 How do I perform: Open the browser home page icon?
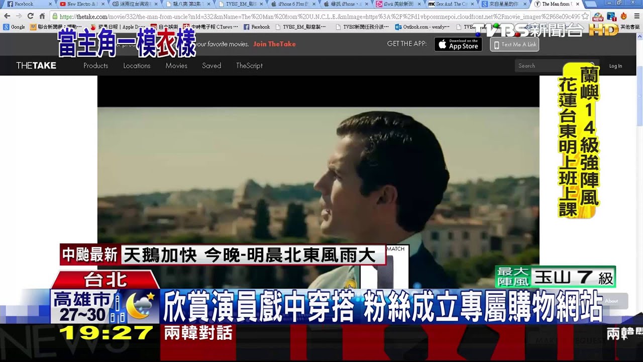point(42,16)
